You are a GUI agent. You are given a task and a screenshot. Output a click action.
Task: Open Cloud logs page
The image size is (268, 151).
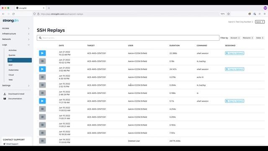tap(11, 75)
